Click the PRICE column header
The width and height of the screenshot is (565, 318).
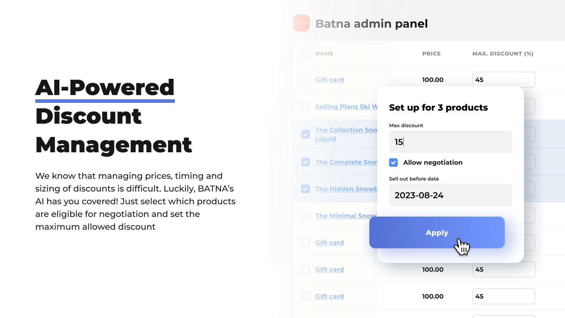click(x=432, y=54)
